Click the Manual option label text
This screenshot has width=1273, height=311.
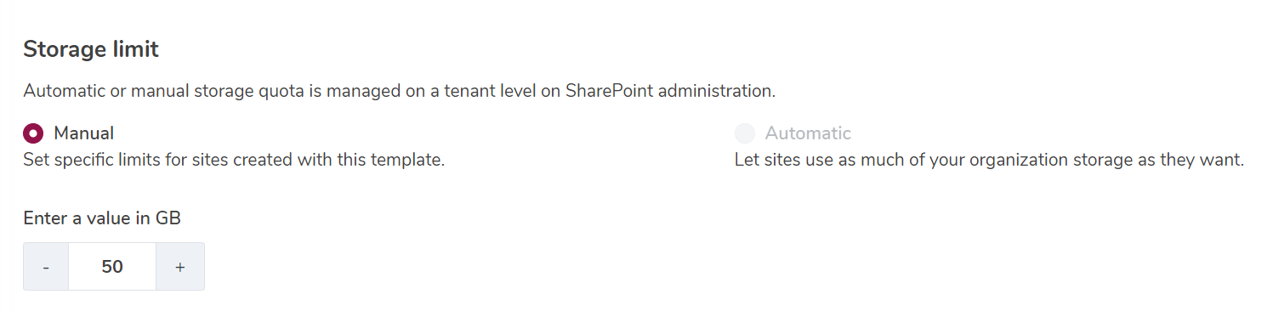84,133
